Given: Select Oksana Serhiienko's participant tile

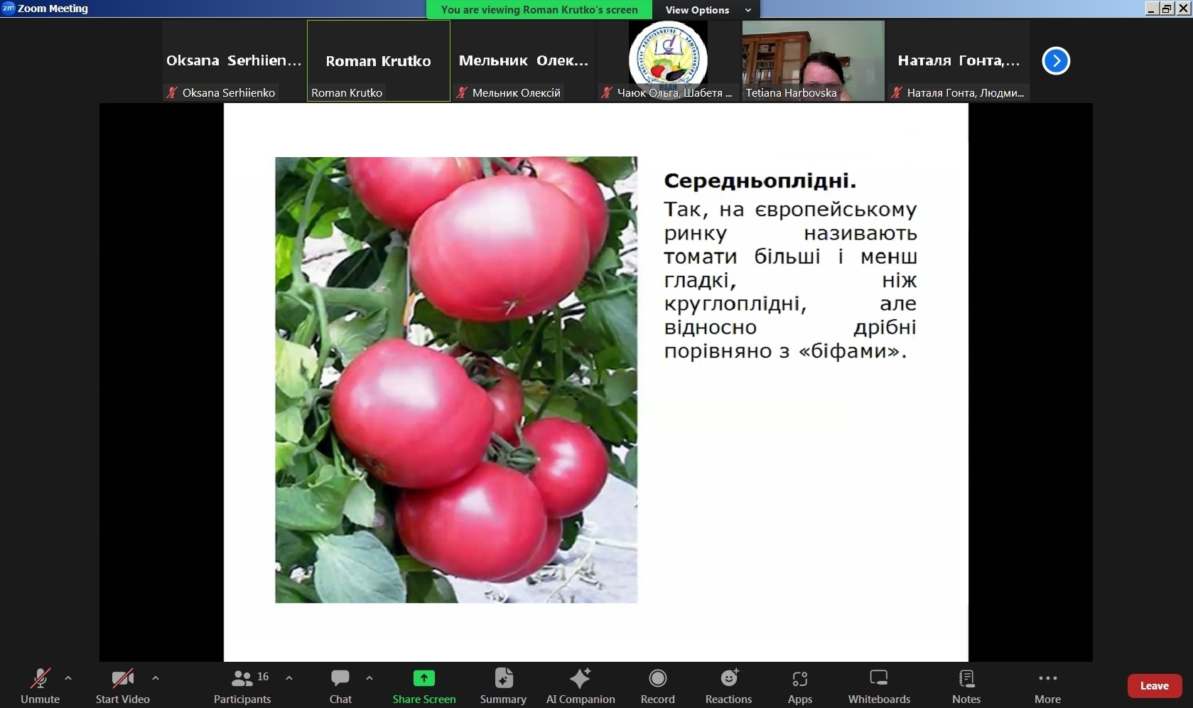Looking at the screenshot, I should [x=234, y=60].
